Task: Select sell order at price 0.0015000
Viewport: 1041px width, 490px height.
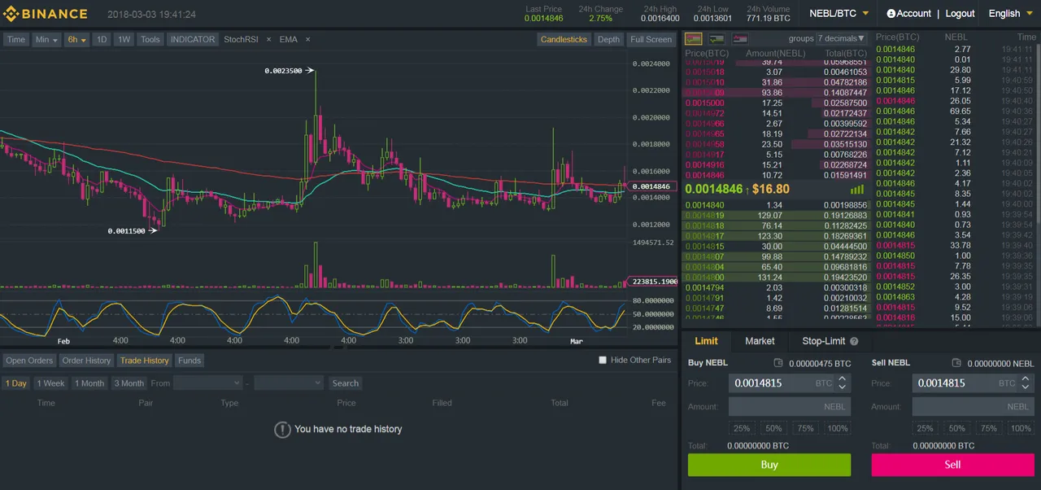Action: [x=776, y=103]
